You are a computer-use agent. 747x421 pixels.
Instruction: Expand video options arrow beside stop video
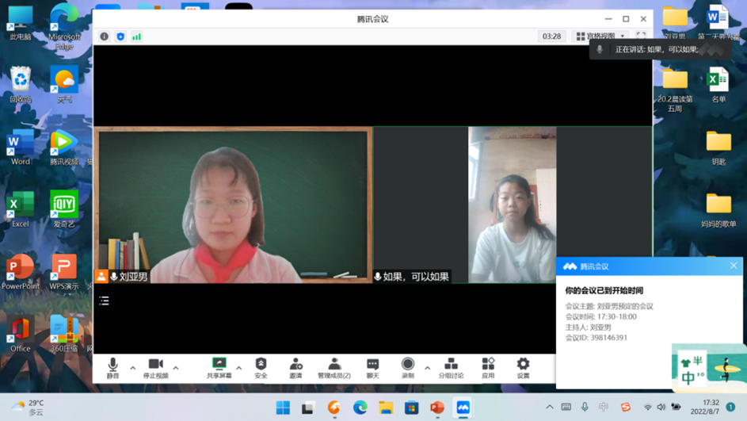pyautogui.click(x=176, y=368)
